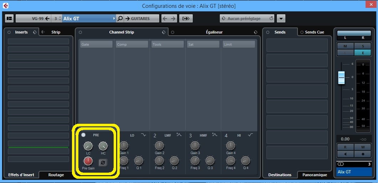Click the Q 3 knob
The width and height of the screenshot is (378, 183).
(x=210, y=161)
